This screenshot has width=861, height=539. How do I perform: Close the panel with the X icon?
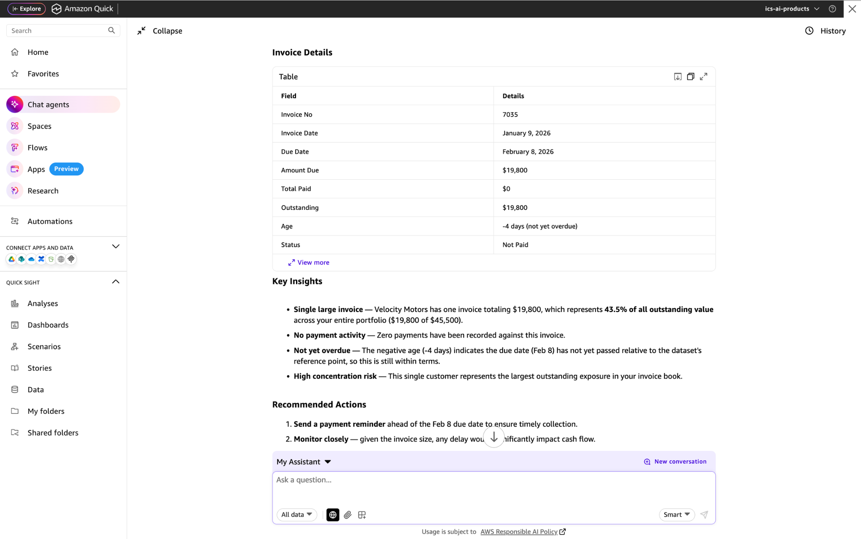(x=852, y=9)
